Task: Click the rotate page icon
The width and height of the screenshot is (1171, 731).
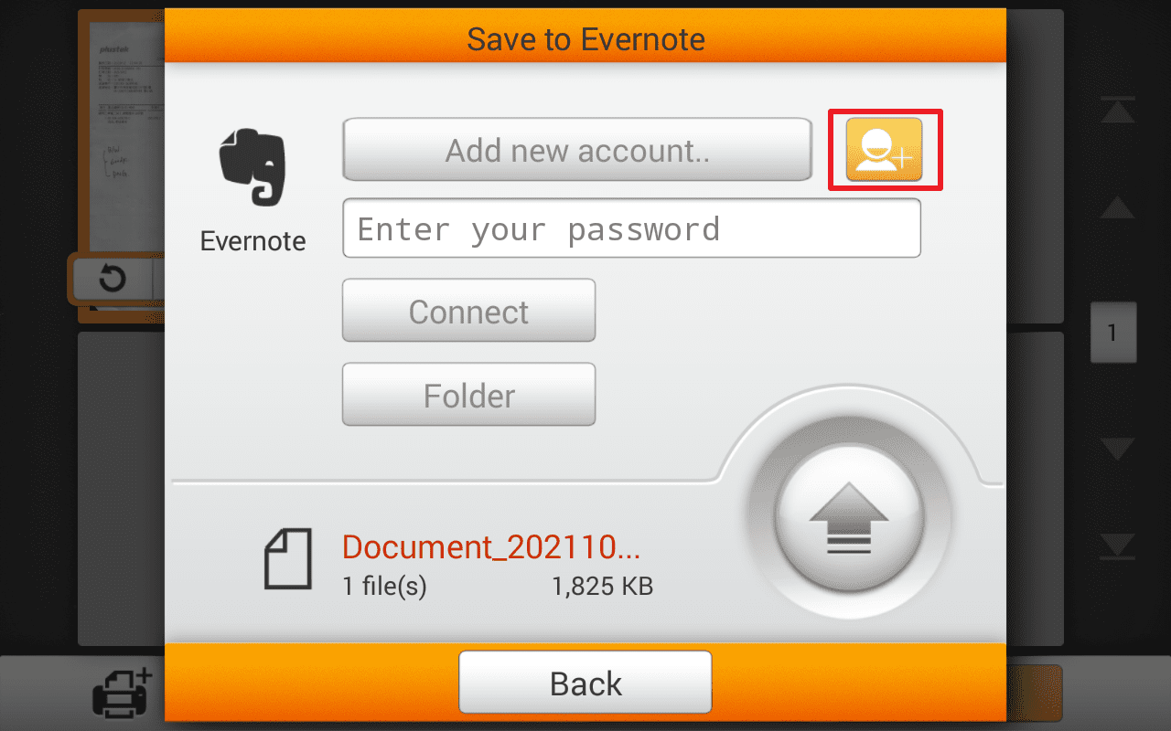Action: tap(113, 277)
